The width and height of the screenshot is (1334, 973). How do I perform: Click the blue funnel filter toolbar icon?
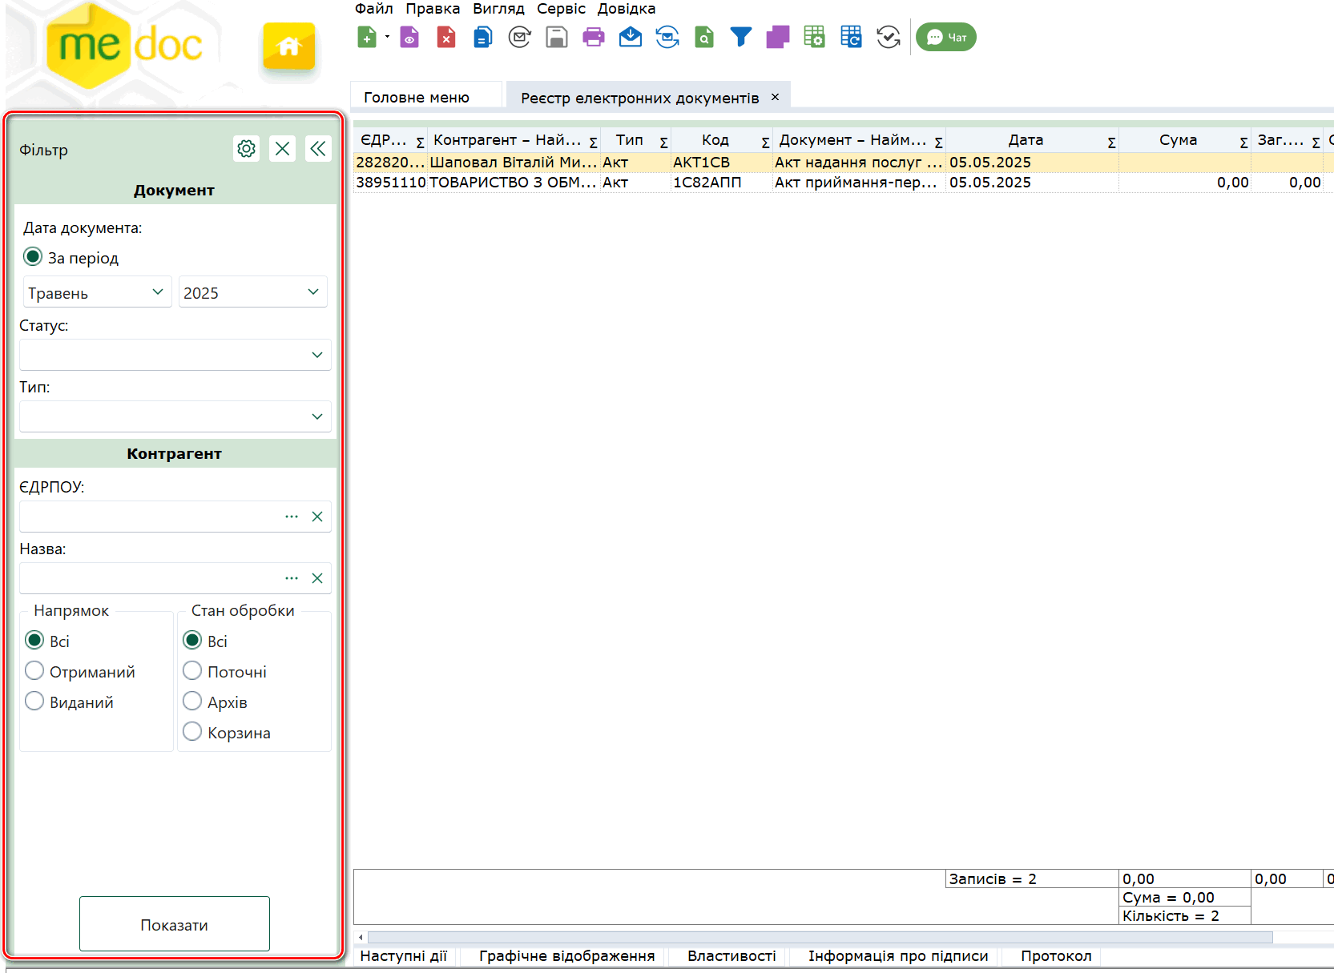741,37
